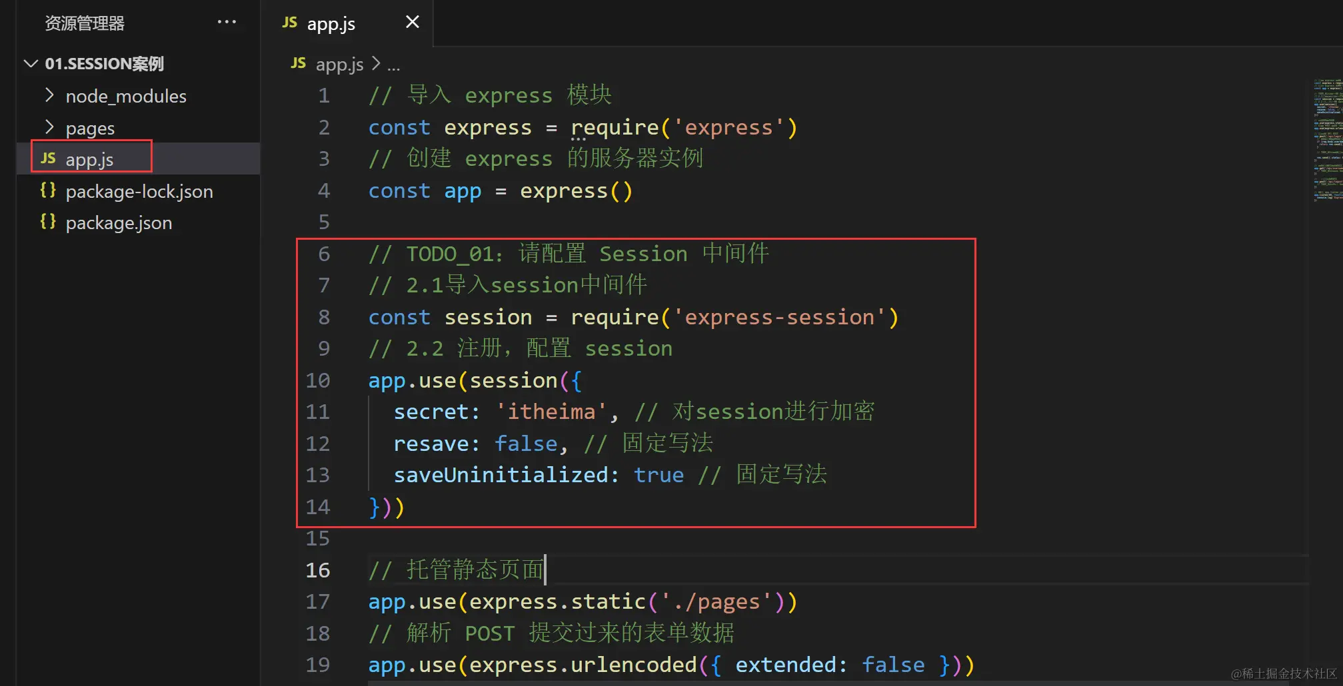Click the 'itheima' secret string
The height and width of the screenshot is (686, 1343).
551,412
